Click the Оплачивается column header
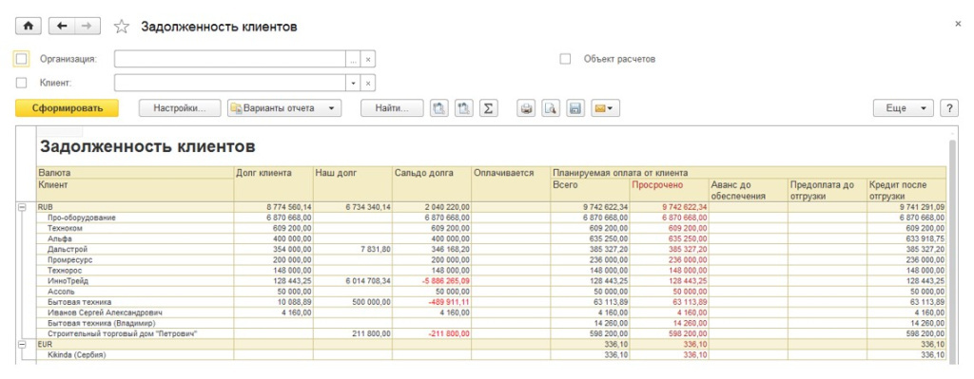Screen dimensions: 974x379 [x=511, y=183]
